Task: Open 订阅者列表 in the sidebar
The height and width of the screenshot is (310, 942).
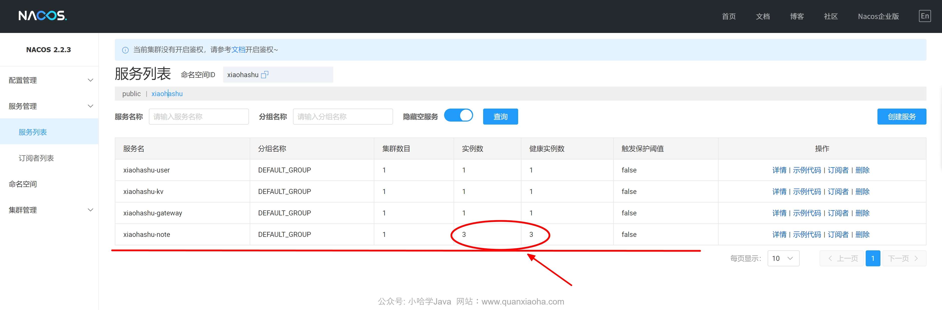Action: [x=36, y=158]
